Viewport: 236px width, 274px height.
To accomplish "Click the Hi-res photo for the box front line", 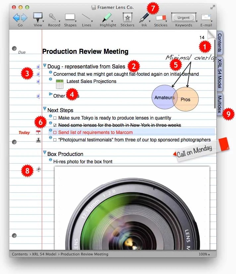I will 83,162.
